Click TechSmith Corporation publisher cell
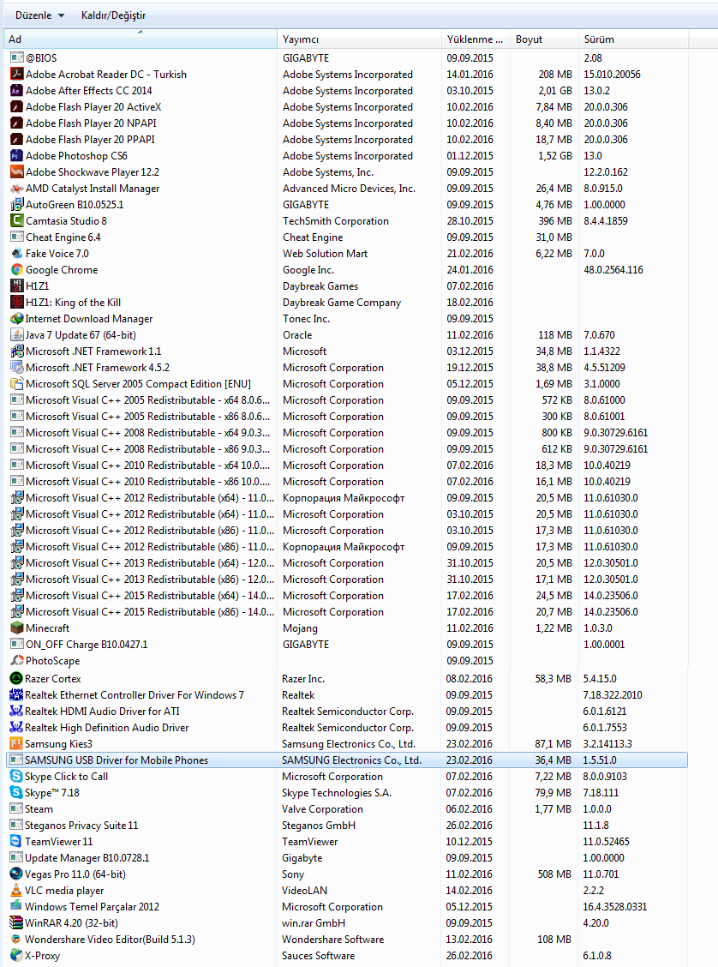718x967 pixels. [335, 221]
